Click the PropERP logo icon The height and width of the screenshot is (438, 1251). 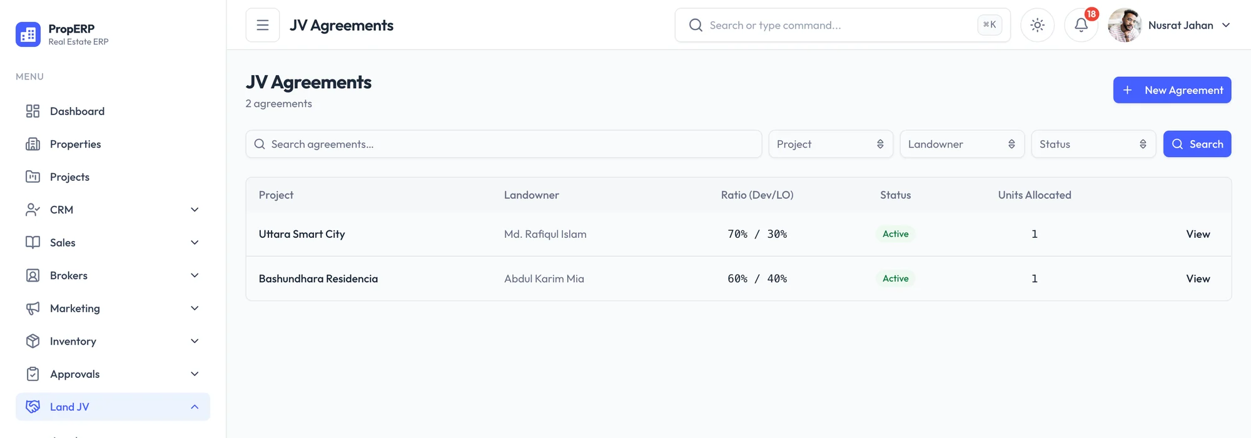click(28, 34)
